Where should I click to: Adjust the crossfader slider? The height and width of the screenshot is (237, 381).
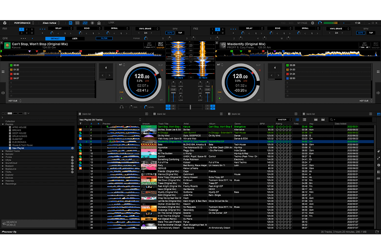pos(190,107)
